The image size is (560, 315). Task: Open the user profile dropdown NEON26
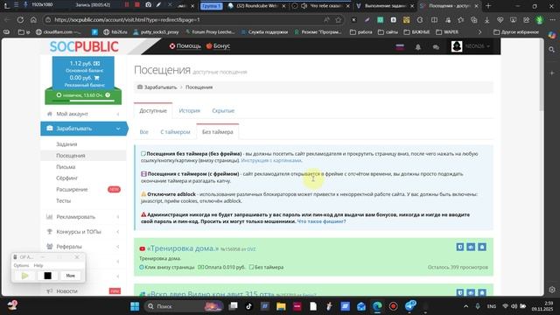coord(471,46)
